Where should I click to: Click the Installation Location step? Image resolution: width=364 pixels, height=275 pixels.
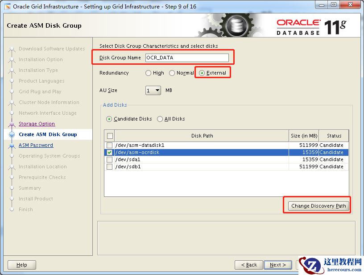[x=43, y=167]
